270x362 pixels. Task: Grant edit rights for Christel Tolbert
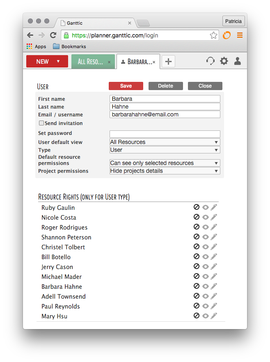click(x=214, y=246)
